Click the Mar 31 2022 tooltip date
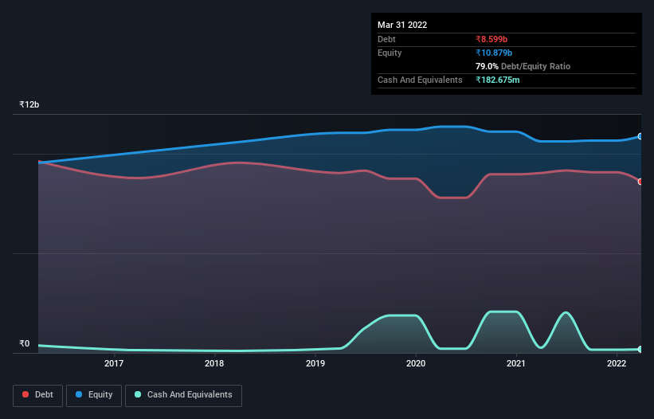654x419 pixels. pos(402,25)
